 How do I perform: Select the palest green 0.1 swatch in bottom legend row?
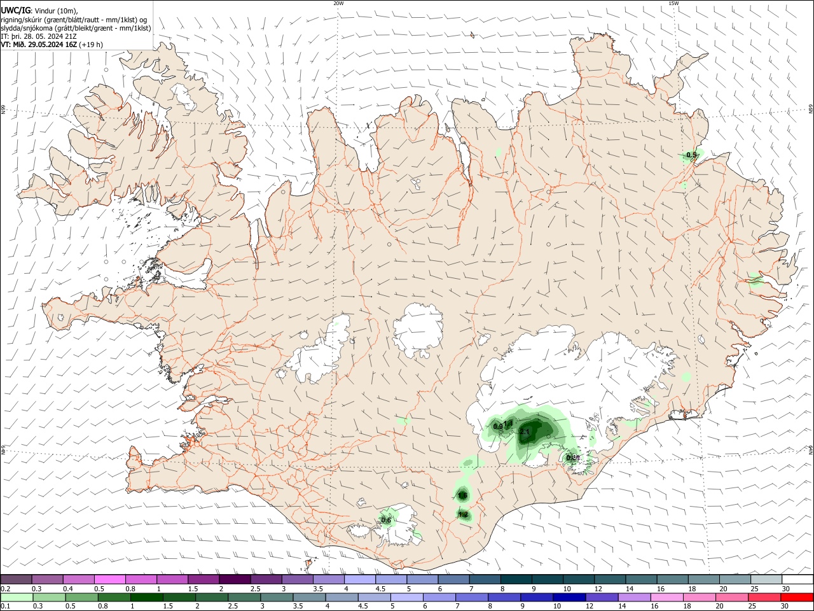pyautogui.click(x=17, y=598)
